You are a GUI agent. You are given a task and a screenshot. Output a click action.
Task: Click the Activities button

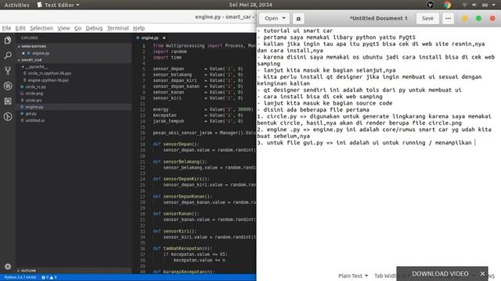point(16,5)
